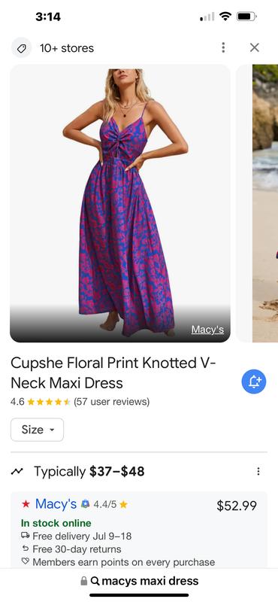Tap the price trend graph icon
This screenshot has height=602, width=278.
17,471
